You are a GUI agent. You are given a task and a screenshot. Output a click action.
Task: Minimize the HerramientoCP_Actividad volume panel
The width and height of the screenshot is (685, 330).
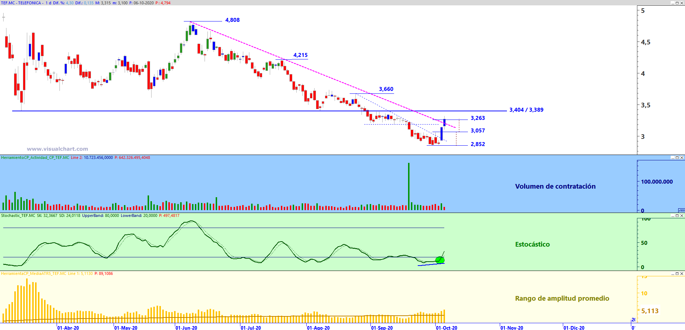(x=672, y=157)
